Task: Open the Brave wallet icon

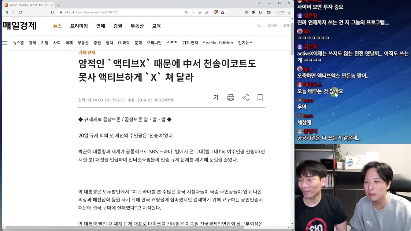Action: (269, 12)
